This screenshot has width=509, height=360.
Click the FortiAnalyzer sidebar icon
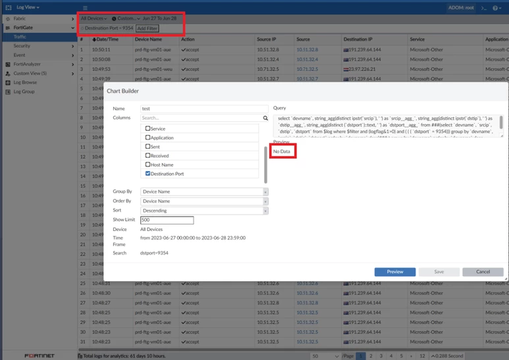8,64
